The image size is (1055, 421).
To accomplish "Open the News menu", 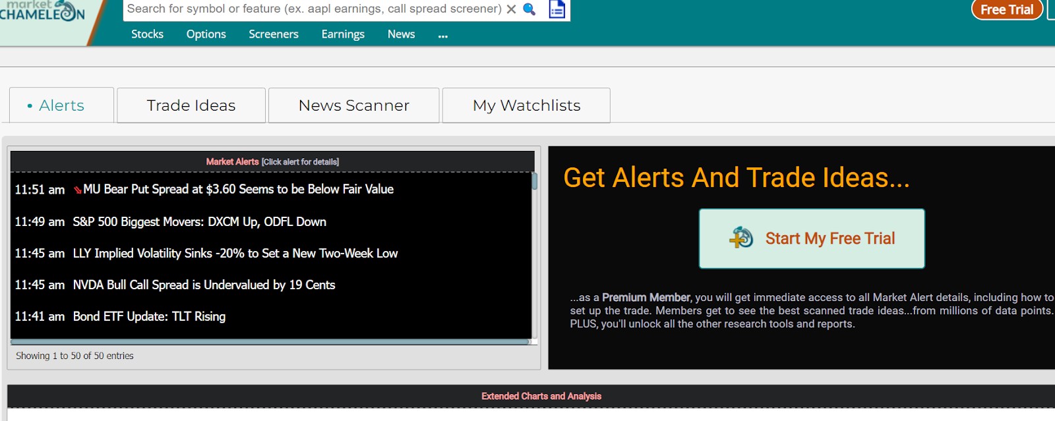I will click(x=401, y=34).
